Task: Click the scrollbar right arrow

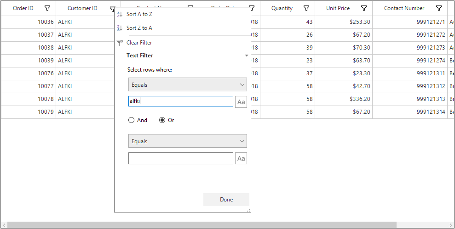Action: click(451, 225)
